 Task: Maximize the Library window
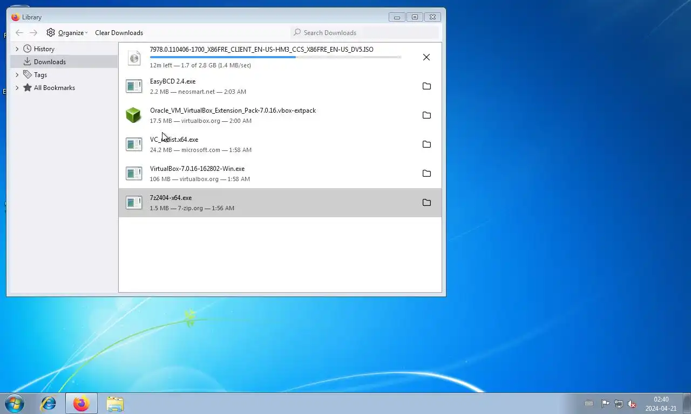click(x=415, y=17)
